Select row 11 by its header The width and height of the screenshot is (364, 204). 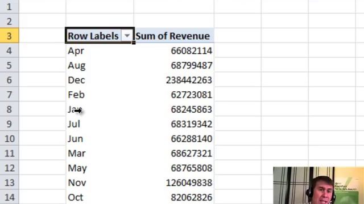coord(9,153)
